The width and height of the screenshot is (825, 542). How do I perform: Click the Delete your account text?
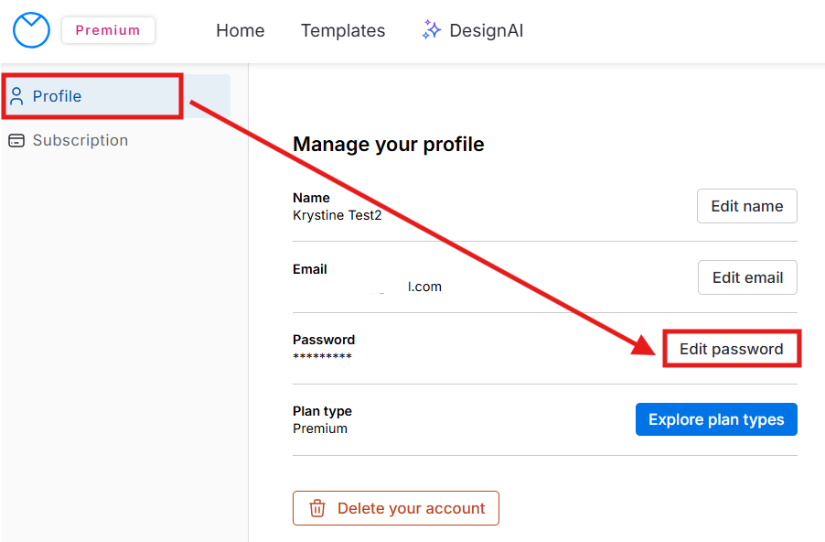tap(411, 508)
